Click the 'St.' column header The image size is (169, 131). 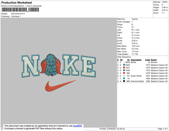[128, 60]
